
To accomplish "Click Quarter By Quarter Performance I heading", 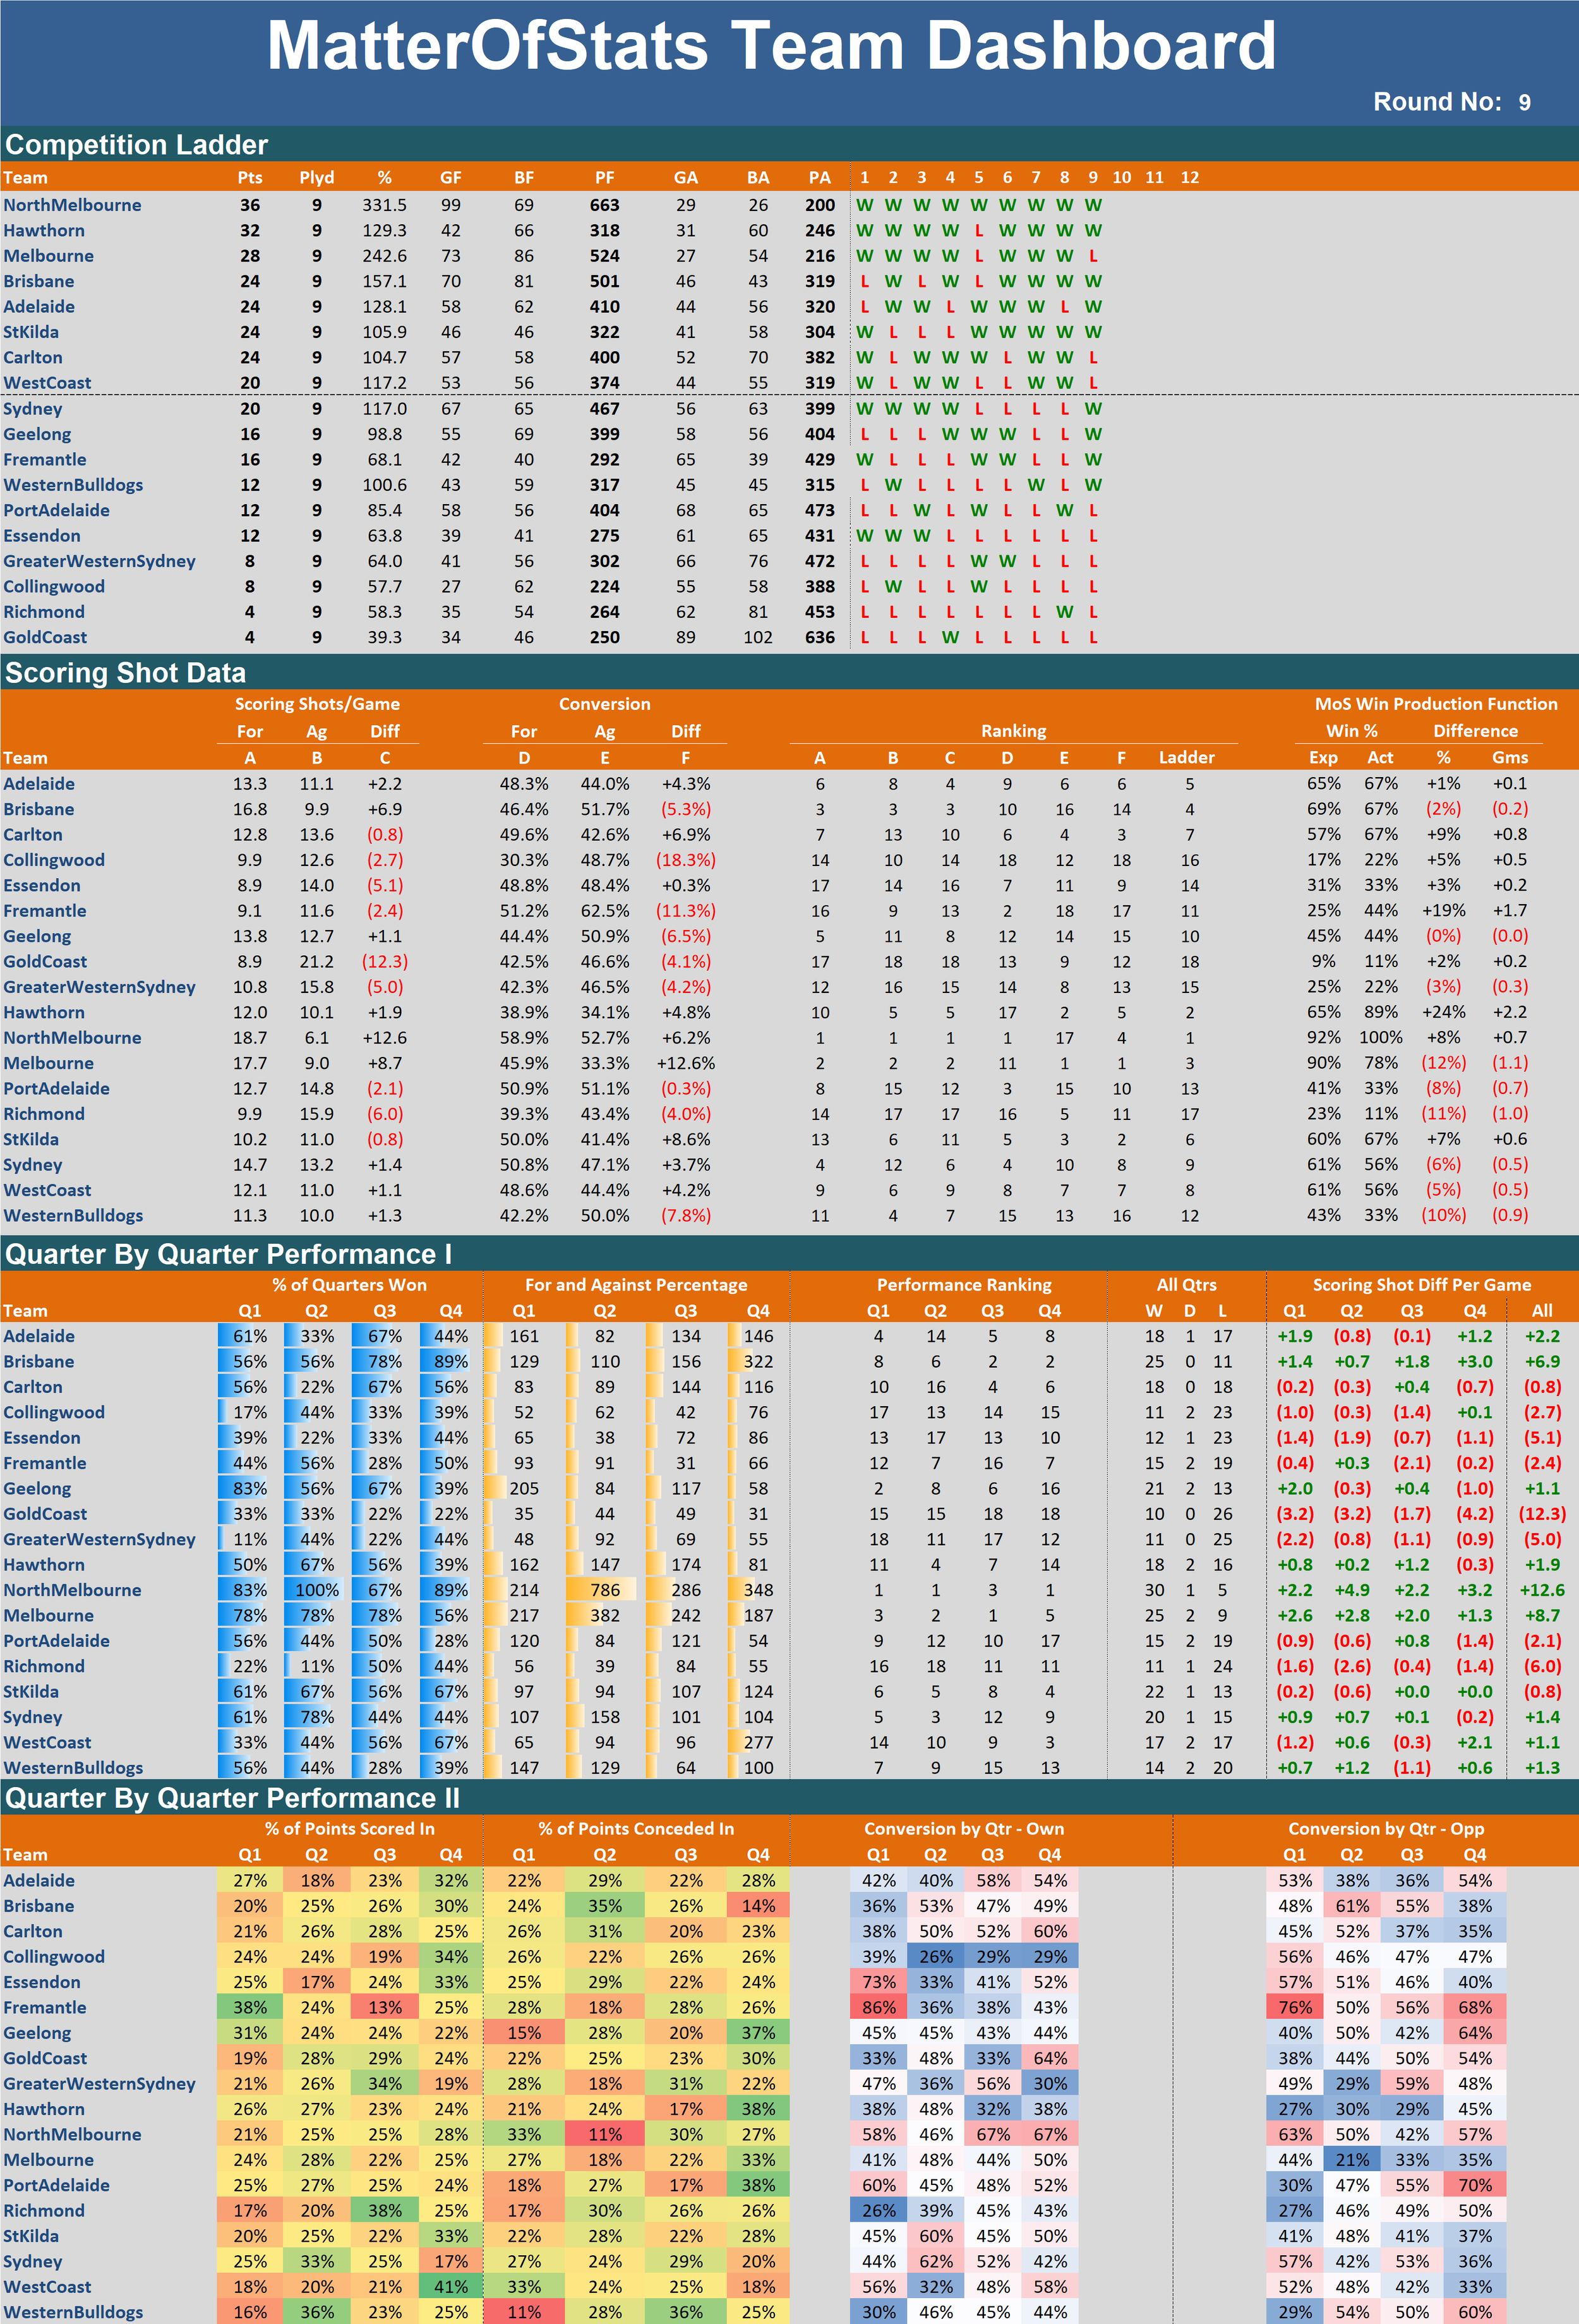I will coord(228,1254).
